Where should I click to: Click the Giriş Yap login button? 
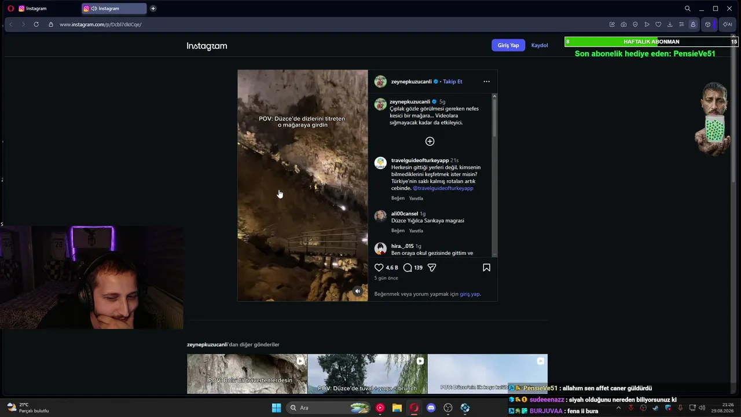point(508,45)
